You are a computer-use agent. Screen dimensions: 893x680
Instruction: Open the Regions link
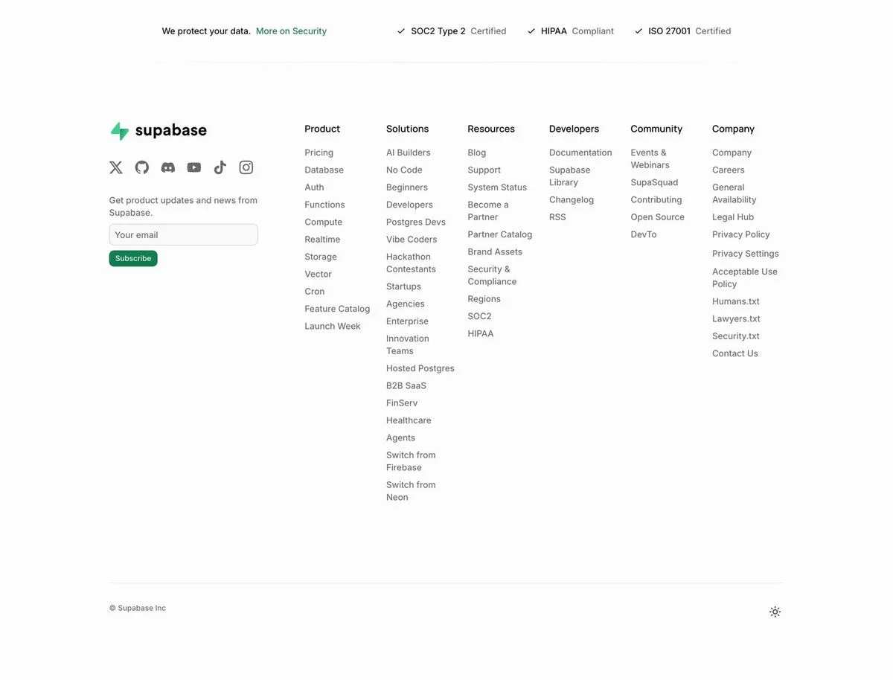(x=484, y=299)
